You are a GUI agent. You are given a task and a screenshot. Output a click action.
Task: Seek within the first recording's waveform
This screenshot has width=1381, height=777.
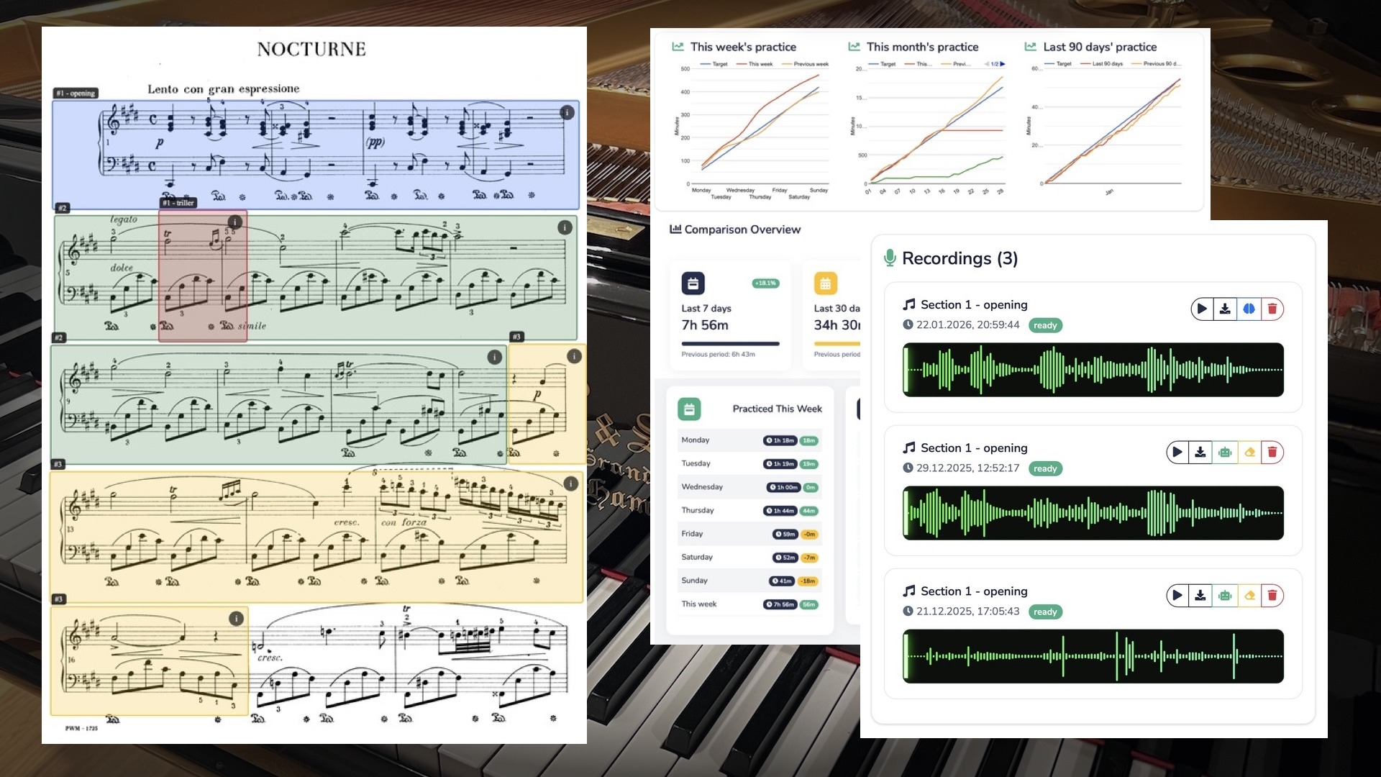point(1092,370)
